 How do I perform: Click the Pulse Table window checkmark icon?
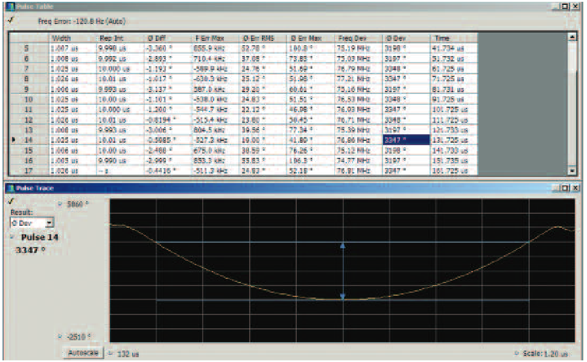[x=11, y=20]
